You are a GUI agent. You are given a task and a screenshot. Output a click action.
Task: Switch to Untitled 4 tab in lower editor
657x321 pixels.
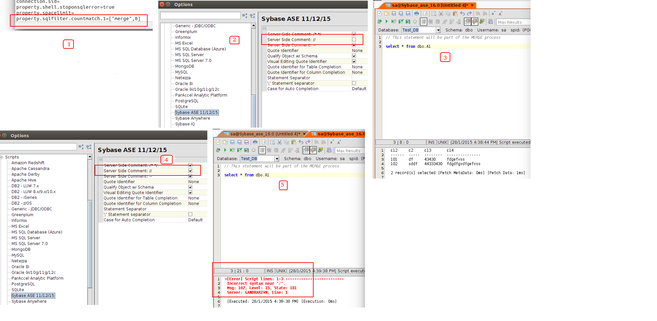263,134
